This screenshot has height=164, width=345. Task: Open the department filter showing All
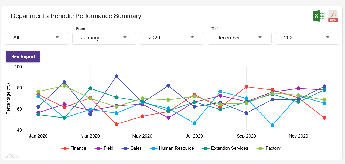click(36, 38)
